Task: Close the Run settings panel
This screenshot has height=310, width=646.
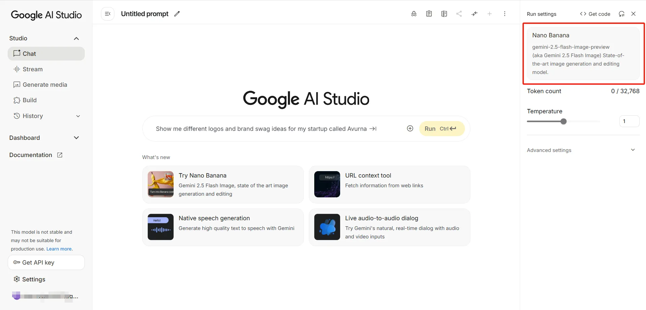Action: [634, 14]
